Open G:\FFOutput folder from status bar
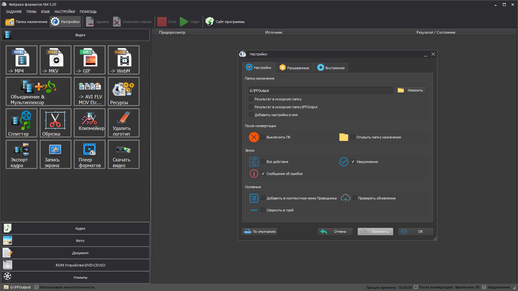This screenshot has height=291, width=518. coord(17,287)
